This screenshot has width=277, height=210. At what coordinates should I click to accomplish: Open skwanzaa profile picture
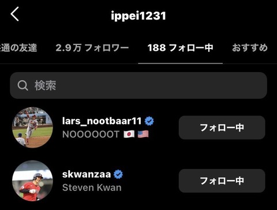(x=32, y=181)
